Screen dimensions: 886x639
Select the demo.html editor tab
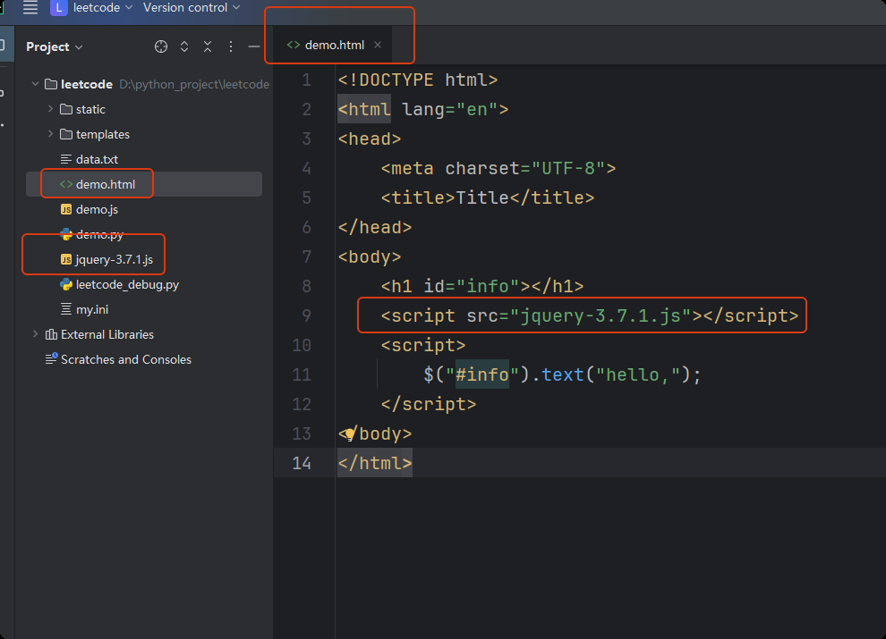(334, 45)
